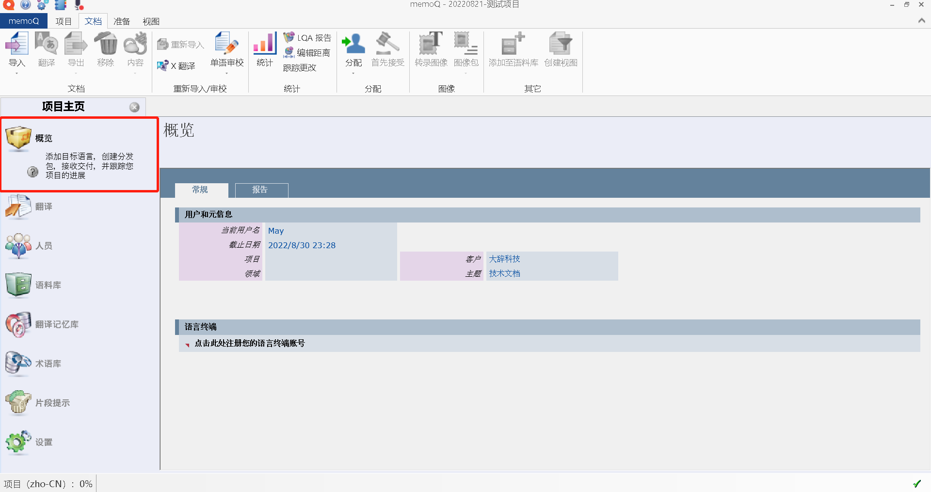Image resolution: width=931 pixels, height=492 pixels.
Task: Click the Export (导出) ribbon icon
Action: (x=76, y=44)
